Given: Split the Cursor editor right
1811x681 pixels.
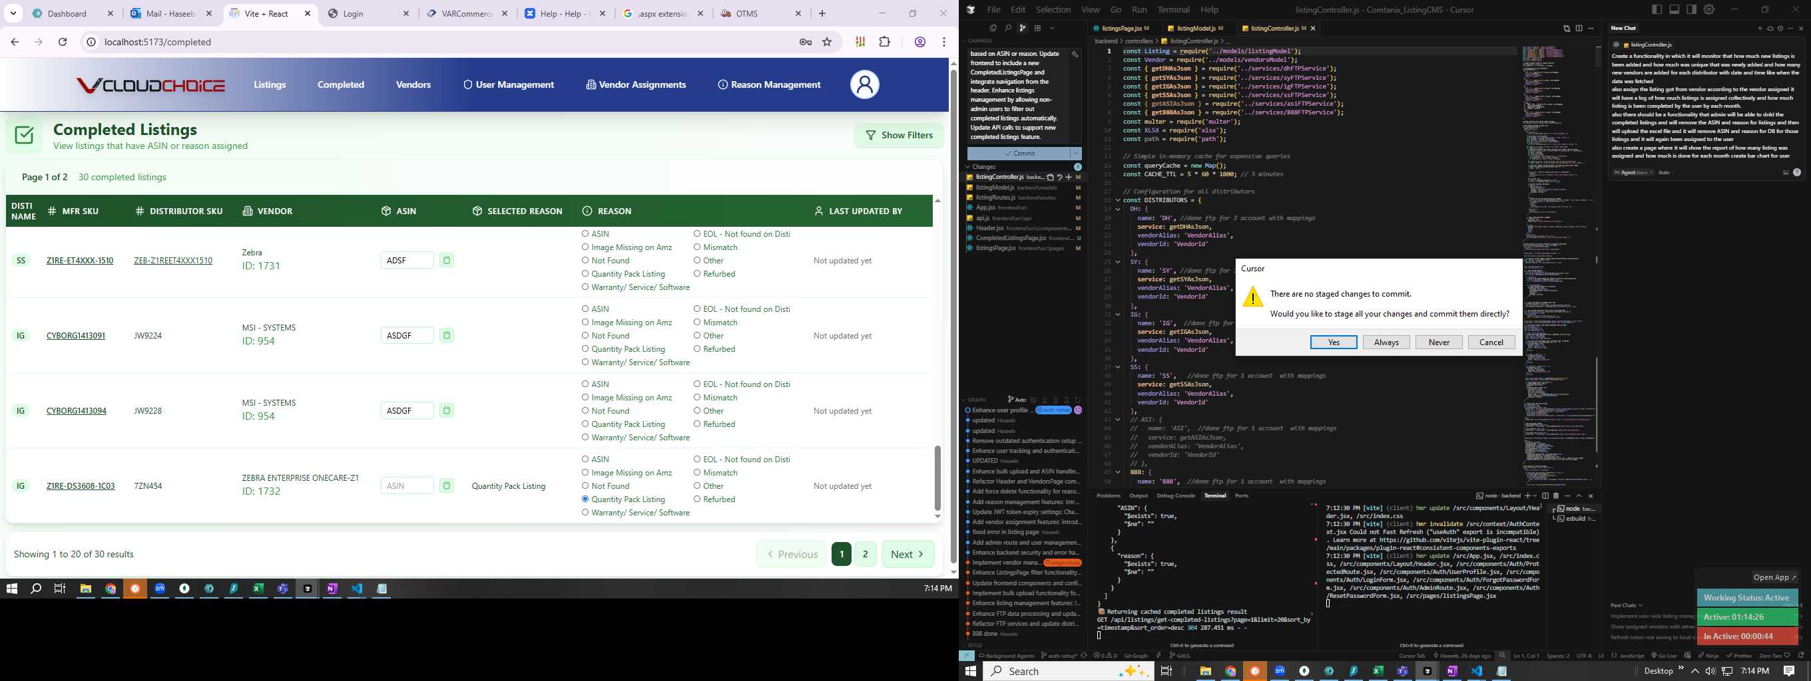Looking at the screenshot, I should [x=1579, y=28].
